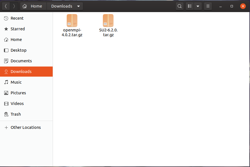
Task: Click the Downloads breadcrumb
Action: click(62, 6)
